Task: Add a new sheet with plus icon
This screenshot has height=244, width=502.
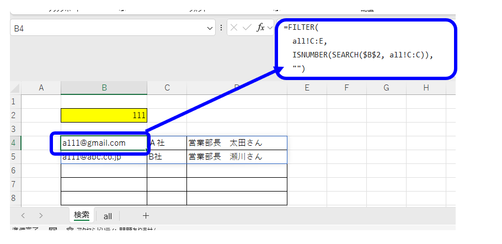Action: [146, 216]
